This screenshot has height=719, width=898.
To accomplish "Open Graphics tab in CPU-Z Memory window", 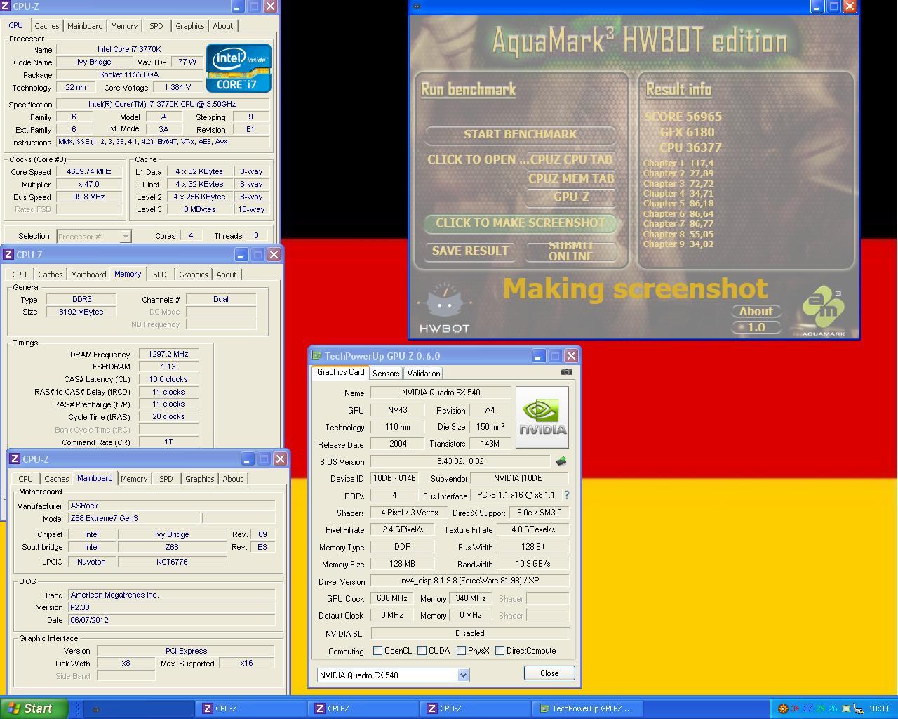I will [194, 275].
